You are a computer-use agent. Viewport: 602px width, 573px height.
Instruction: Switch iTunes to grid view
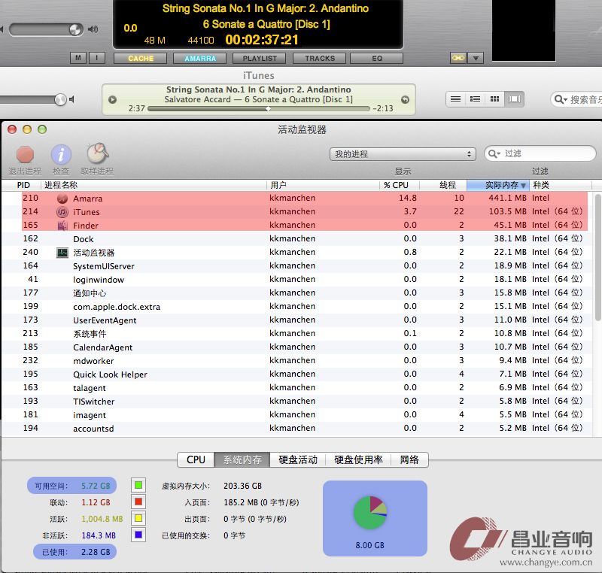tap(495, 99)
